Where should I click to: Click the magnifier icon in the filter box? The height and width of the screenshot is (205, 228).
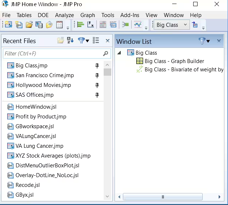pos(105,54)
